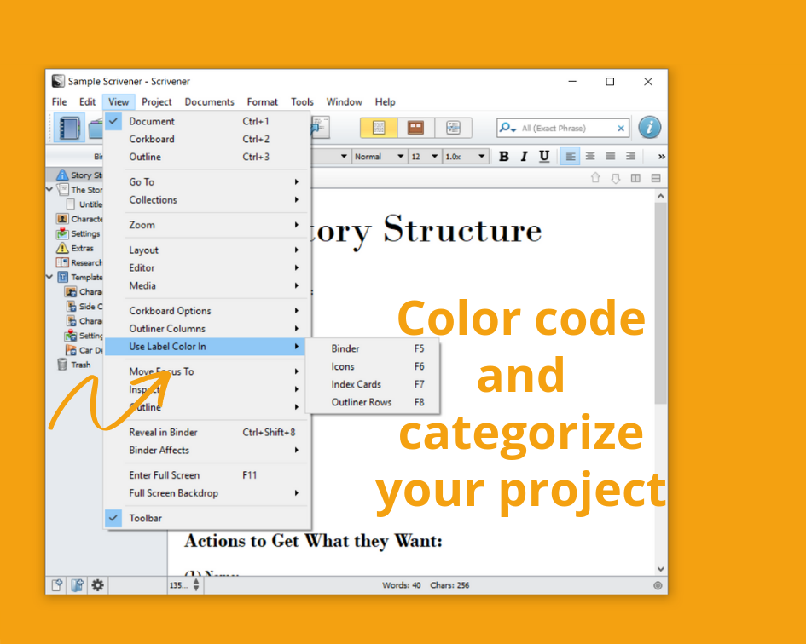This screenshot has width=806, height=644.
Task: Uncheck the Toolbar option
Action: click(x=206, y=518)
